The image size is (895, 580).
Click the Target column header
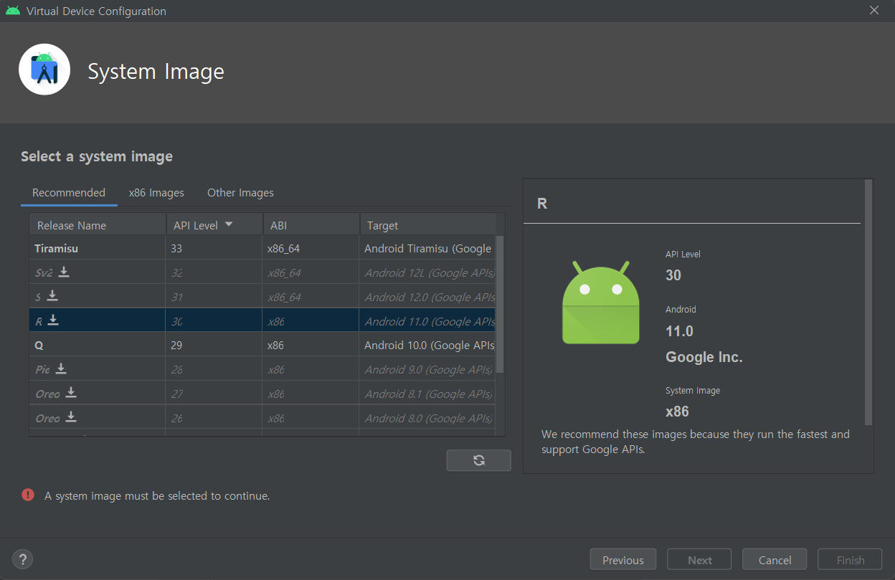pyautogui.click(x=427, y=225)
